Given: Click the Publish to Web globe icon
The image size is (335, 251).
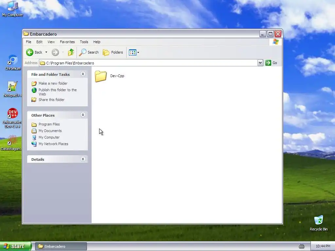Looking at the screenshot, I should coord(34,90).
